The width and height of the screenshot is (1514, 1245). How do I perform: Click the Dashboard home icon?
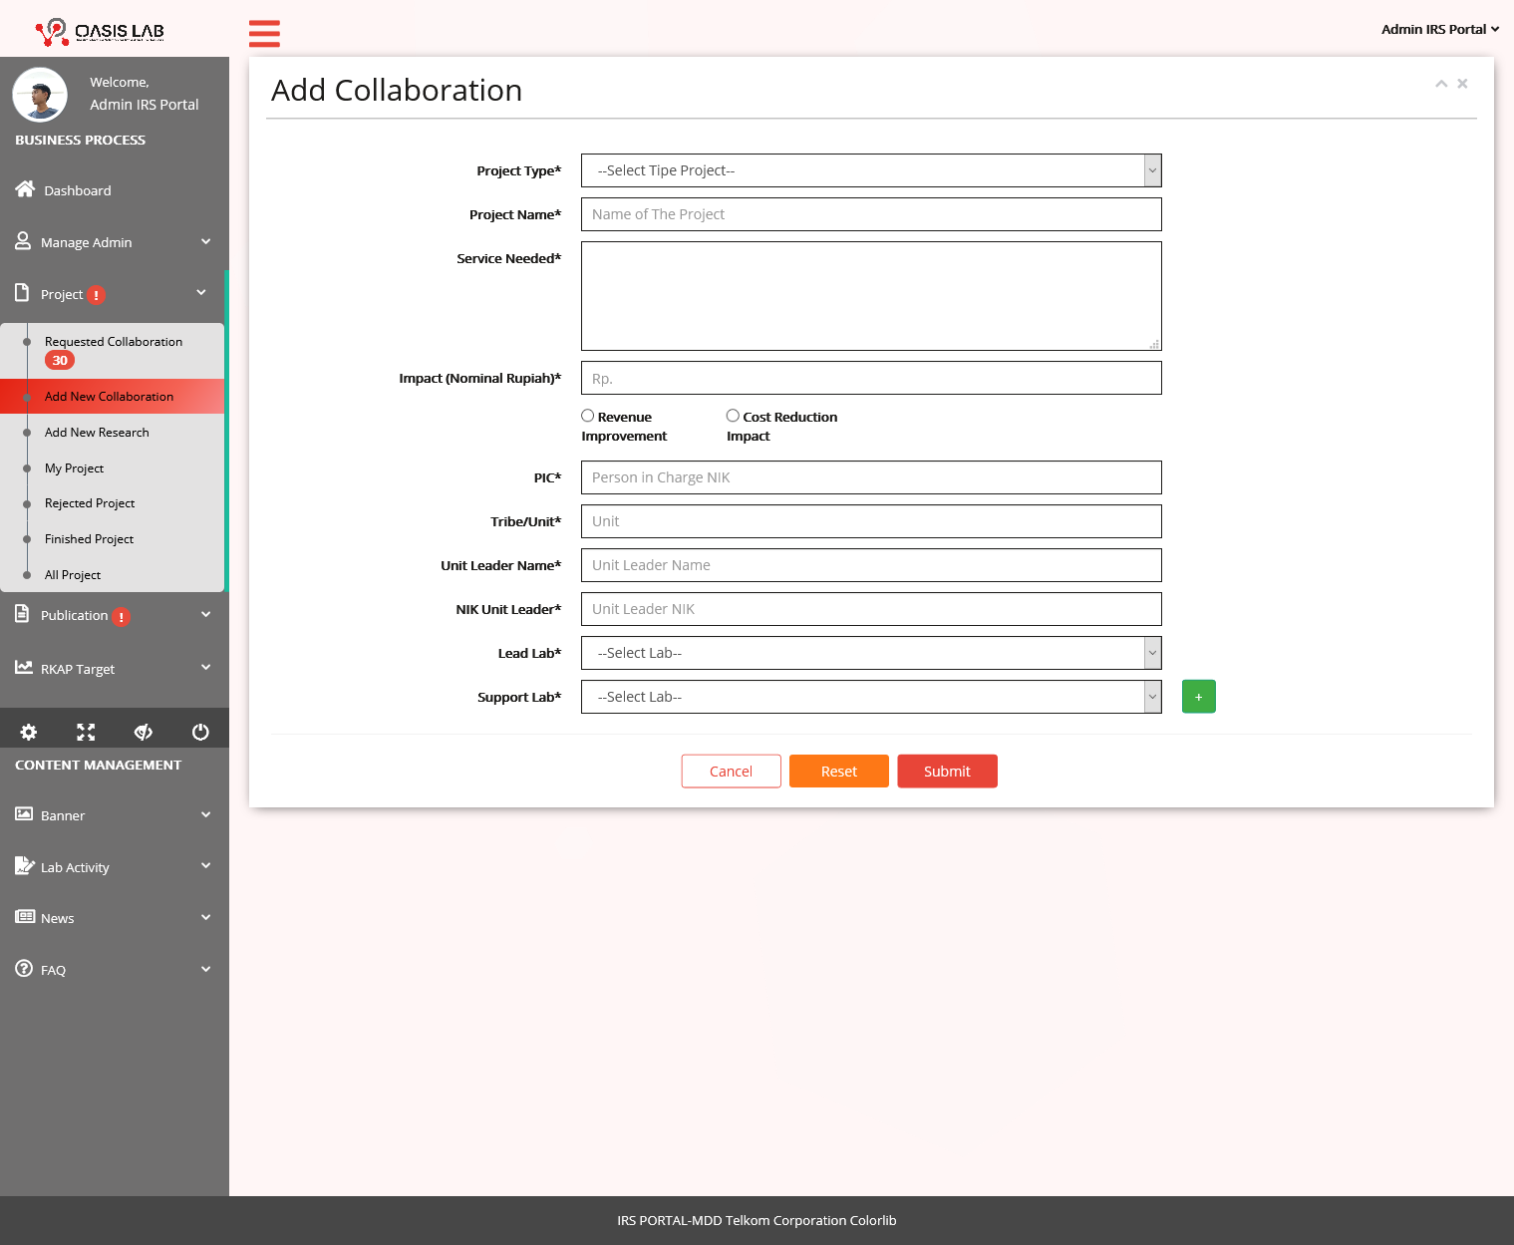pos(25,189)
